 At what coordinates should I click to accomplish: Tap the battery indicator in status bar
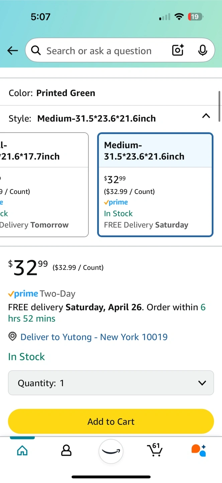tap(195, 17)
